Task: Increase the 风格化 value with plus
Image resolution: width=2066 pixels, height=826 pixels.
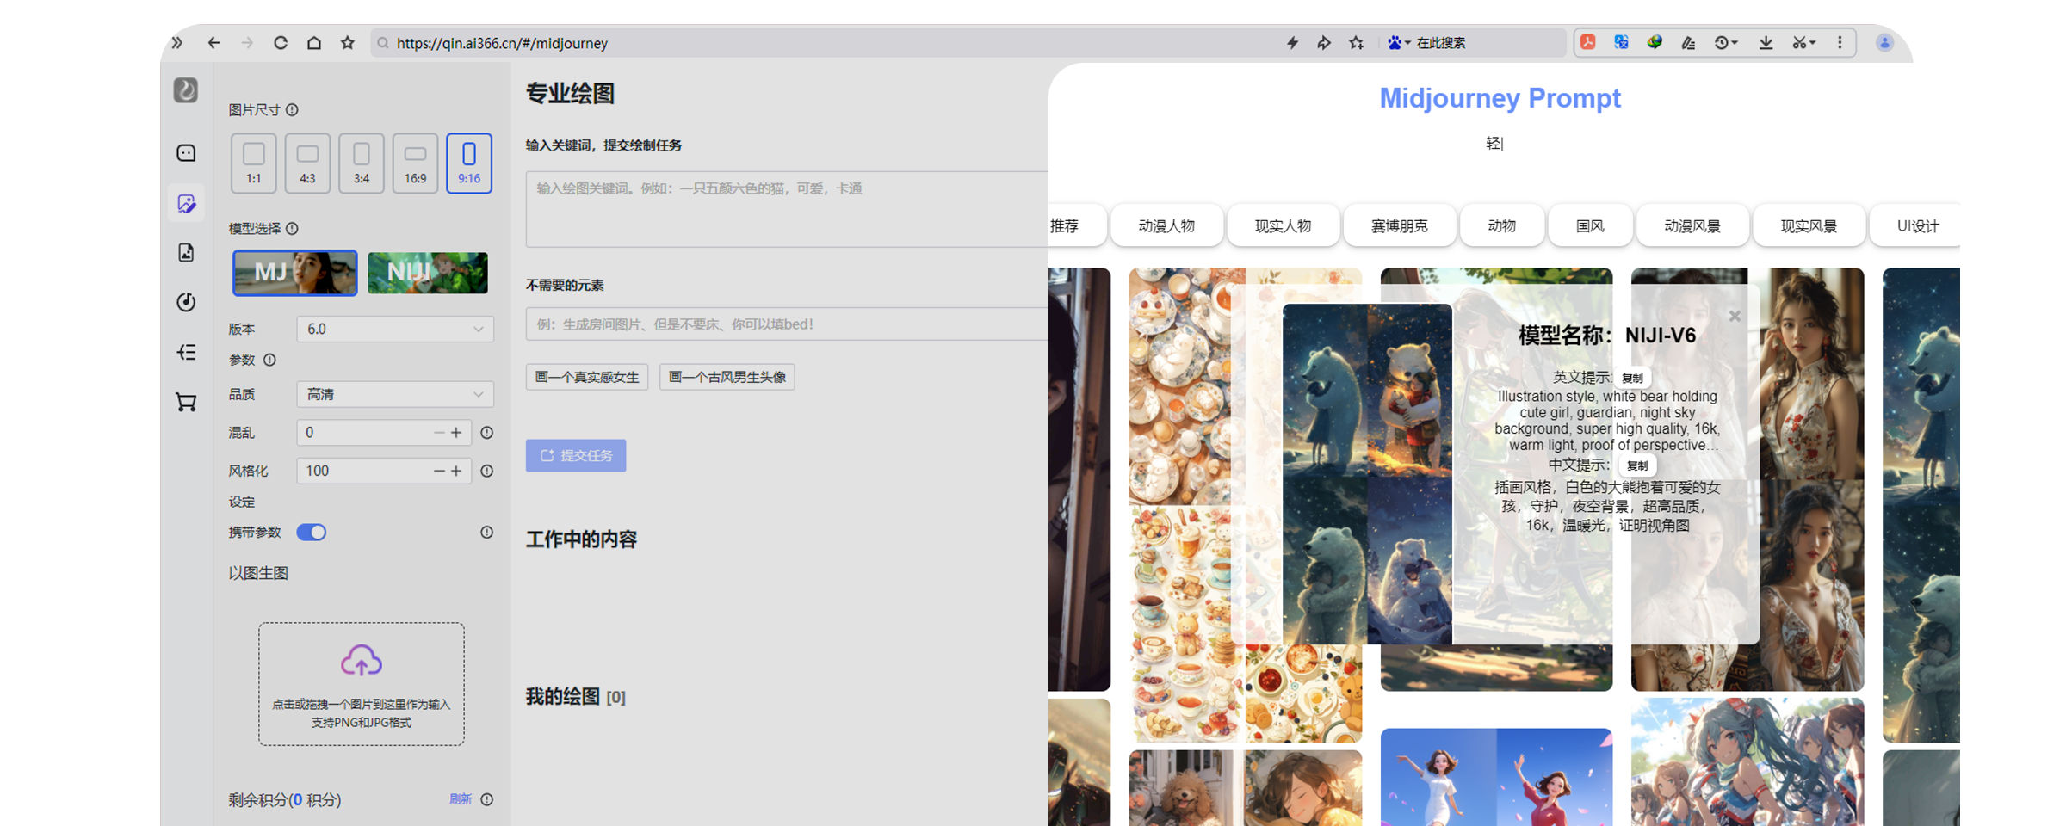Action: coord(456,471)
